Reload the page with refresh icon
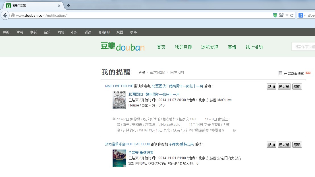 [x=292, y=15]
